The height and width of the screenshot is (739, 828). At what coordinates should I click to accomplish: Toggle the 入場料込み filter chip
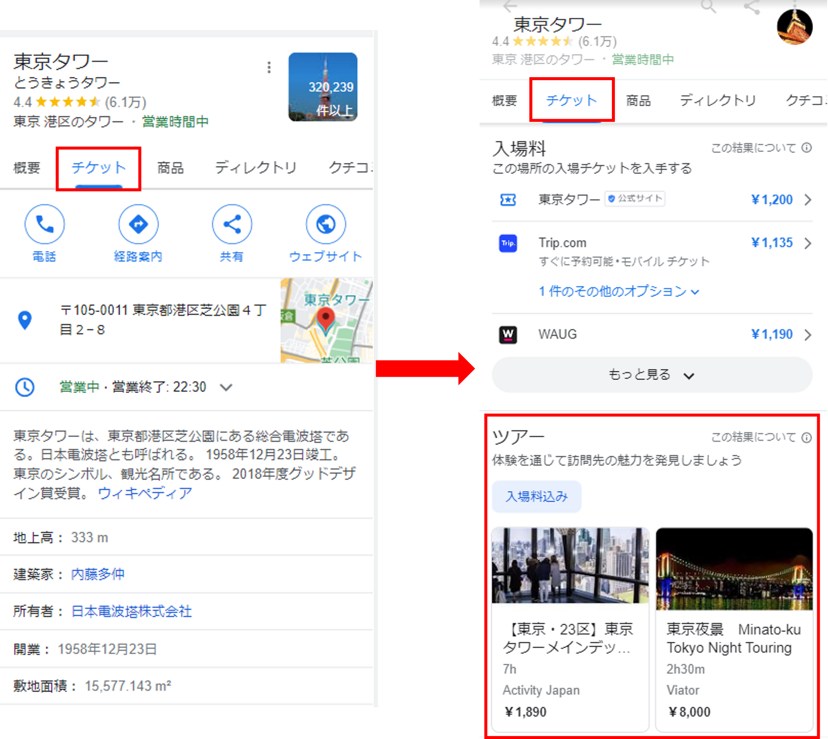click(536, 497)
